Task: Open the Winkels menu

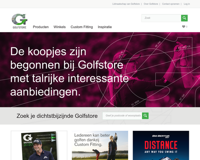Action: (x=60, y=27)
